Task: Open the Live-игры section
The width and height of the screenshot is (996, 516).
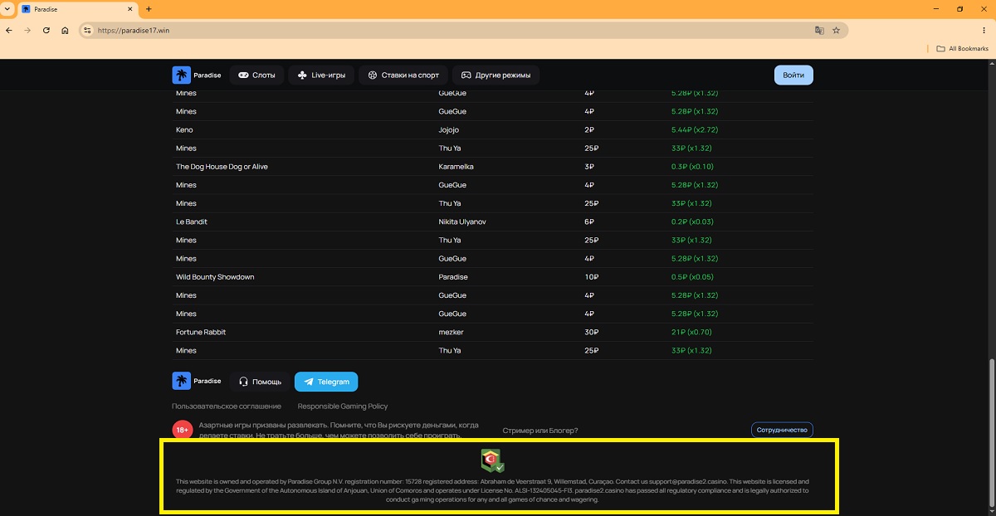Action: click(x=321, y=75)
